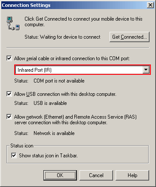Click the 'Allow serial cable or infrared connection' label text
This screenshot has height=187, width=156.
pos(72,58)
